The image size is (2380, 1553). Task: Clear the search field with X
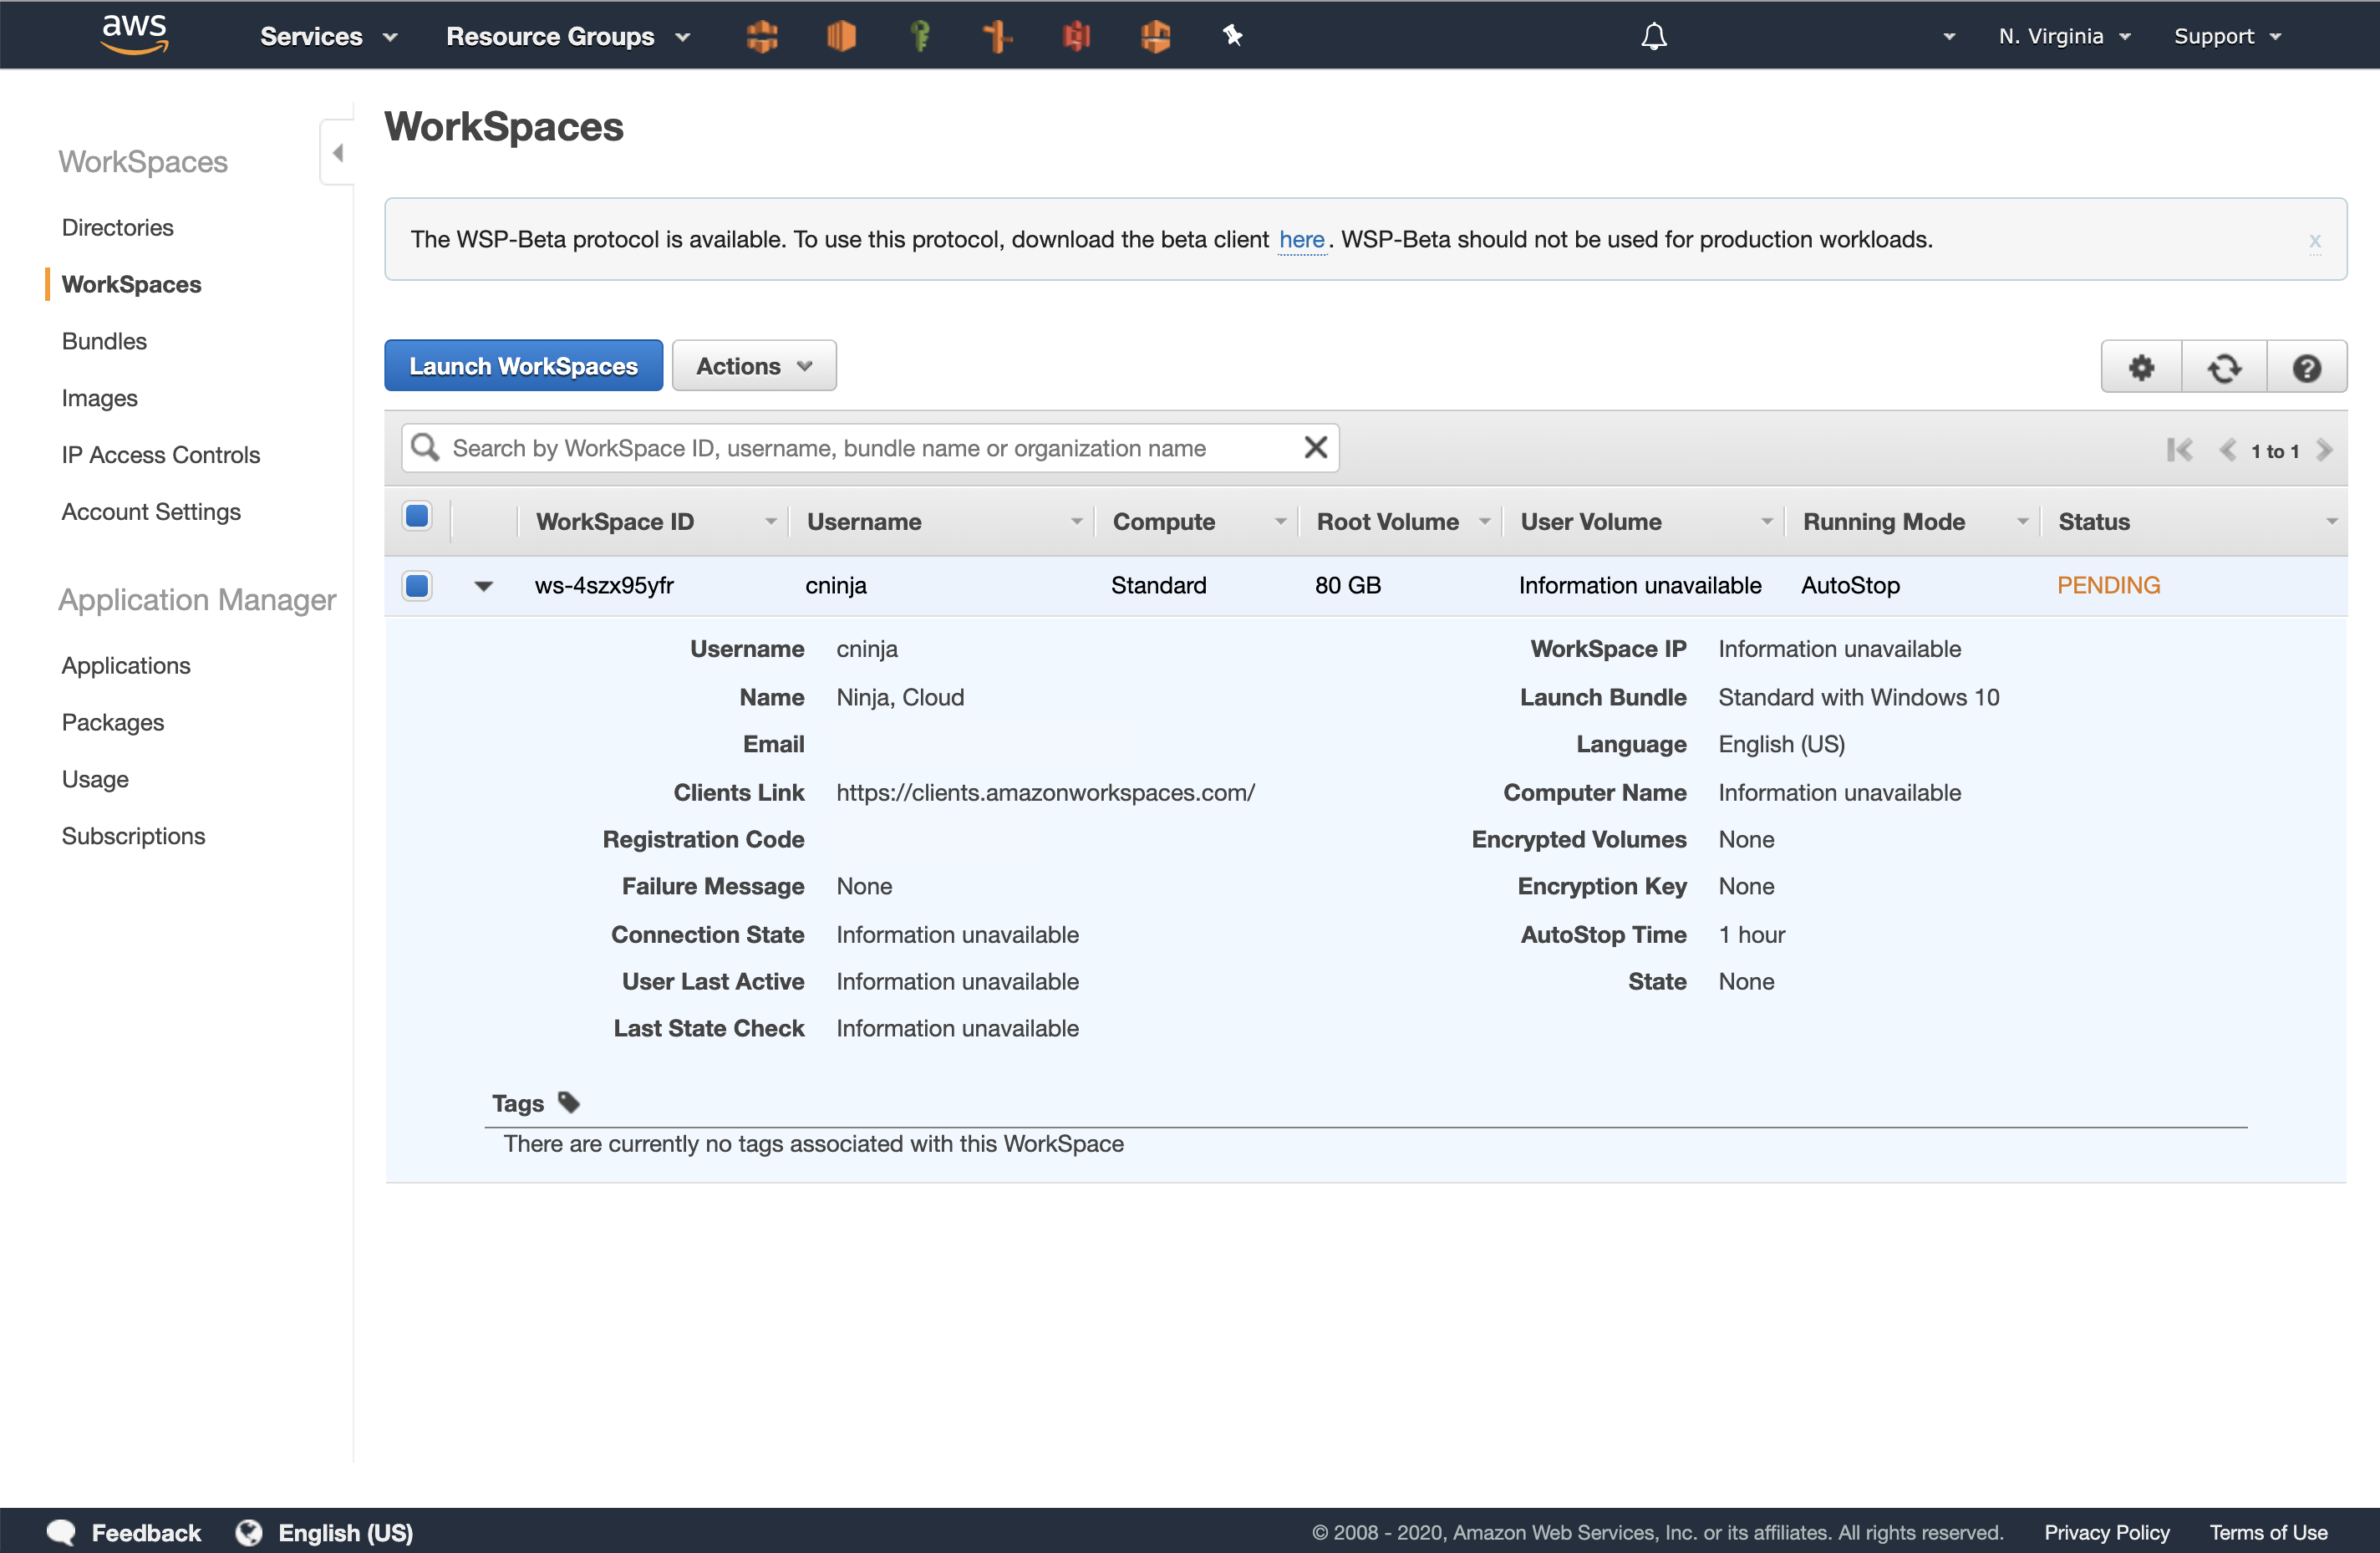pos(1315,447)
